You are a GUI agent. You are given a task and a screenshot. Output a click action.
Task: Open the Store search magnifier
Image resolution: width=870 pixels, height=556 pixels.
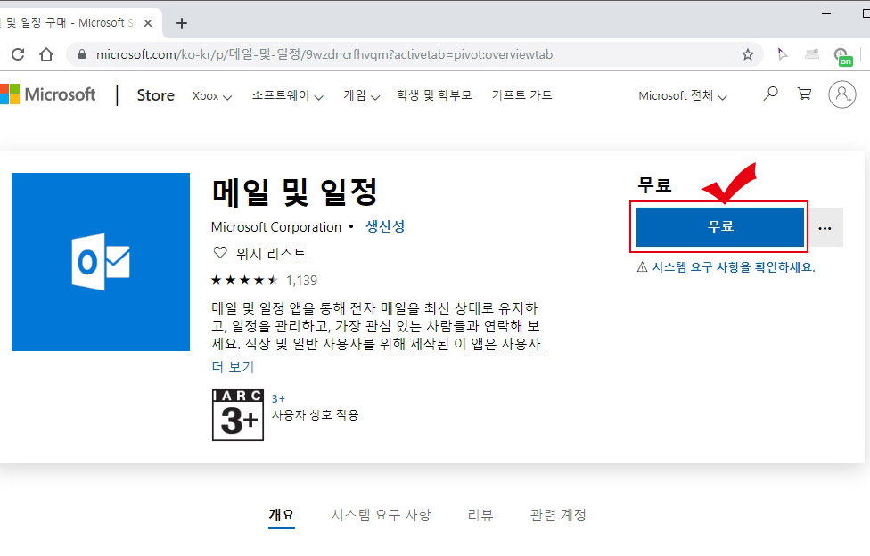(770, 94)
